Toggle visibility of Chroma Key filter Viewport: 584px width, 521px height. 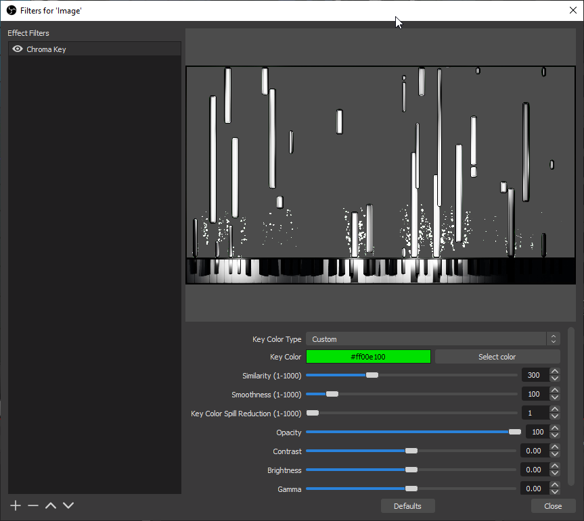pos(17,49)
